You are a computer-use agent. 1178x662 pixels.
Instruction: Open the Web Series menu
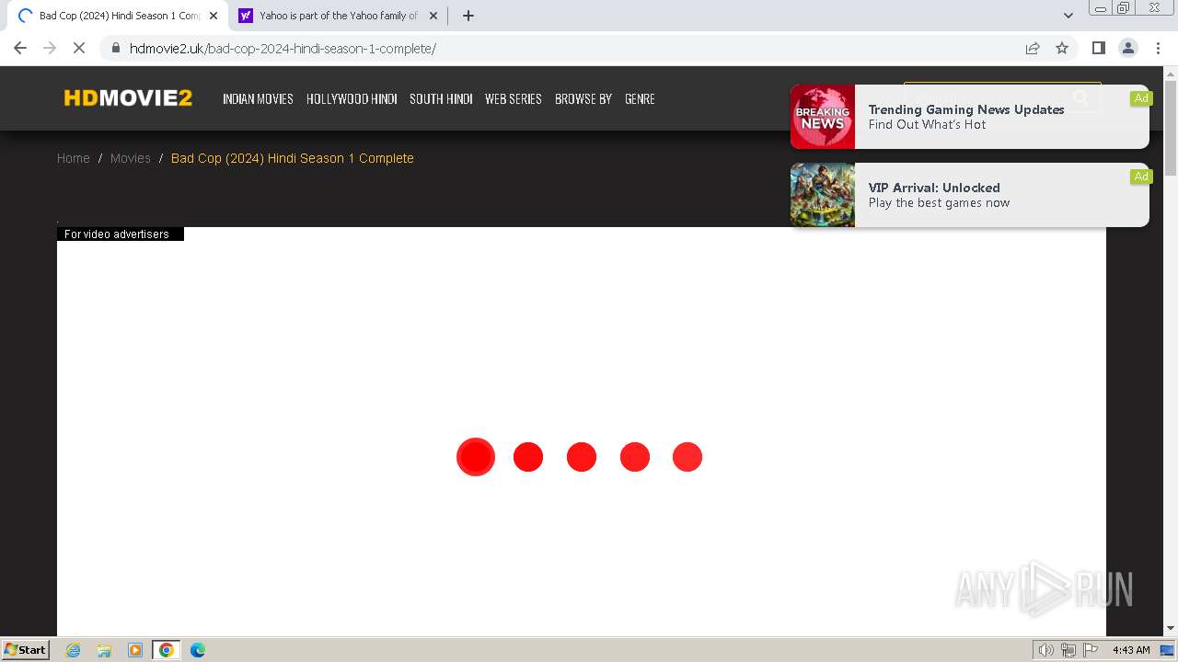pyautogui.click(x=513, y=98)
